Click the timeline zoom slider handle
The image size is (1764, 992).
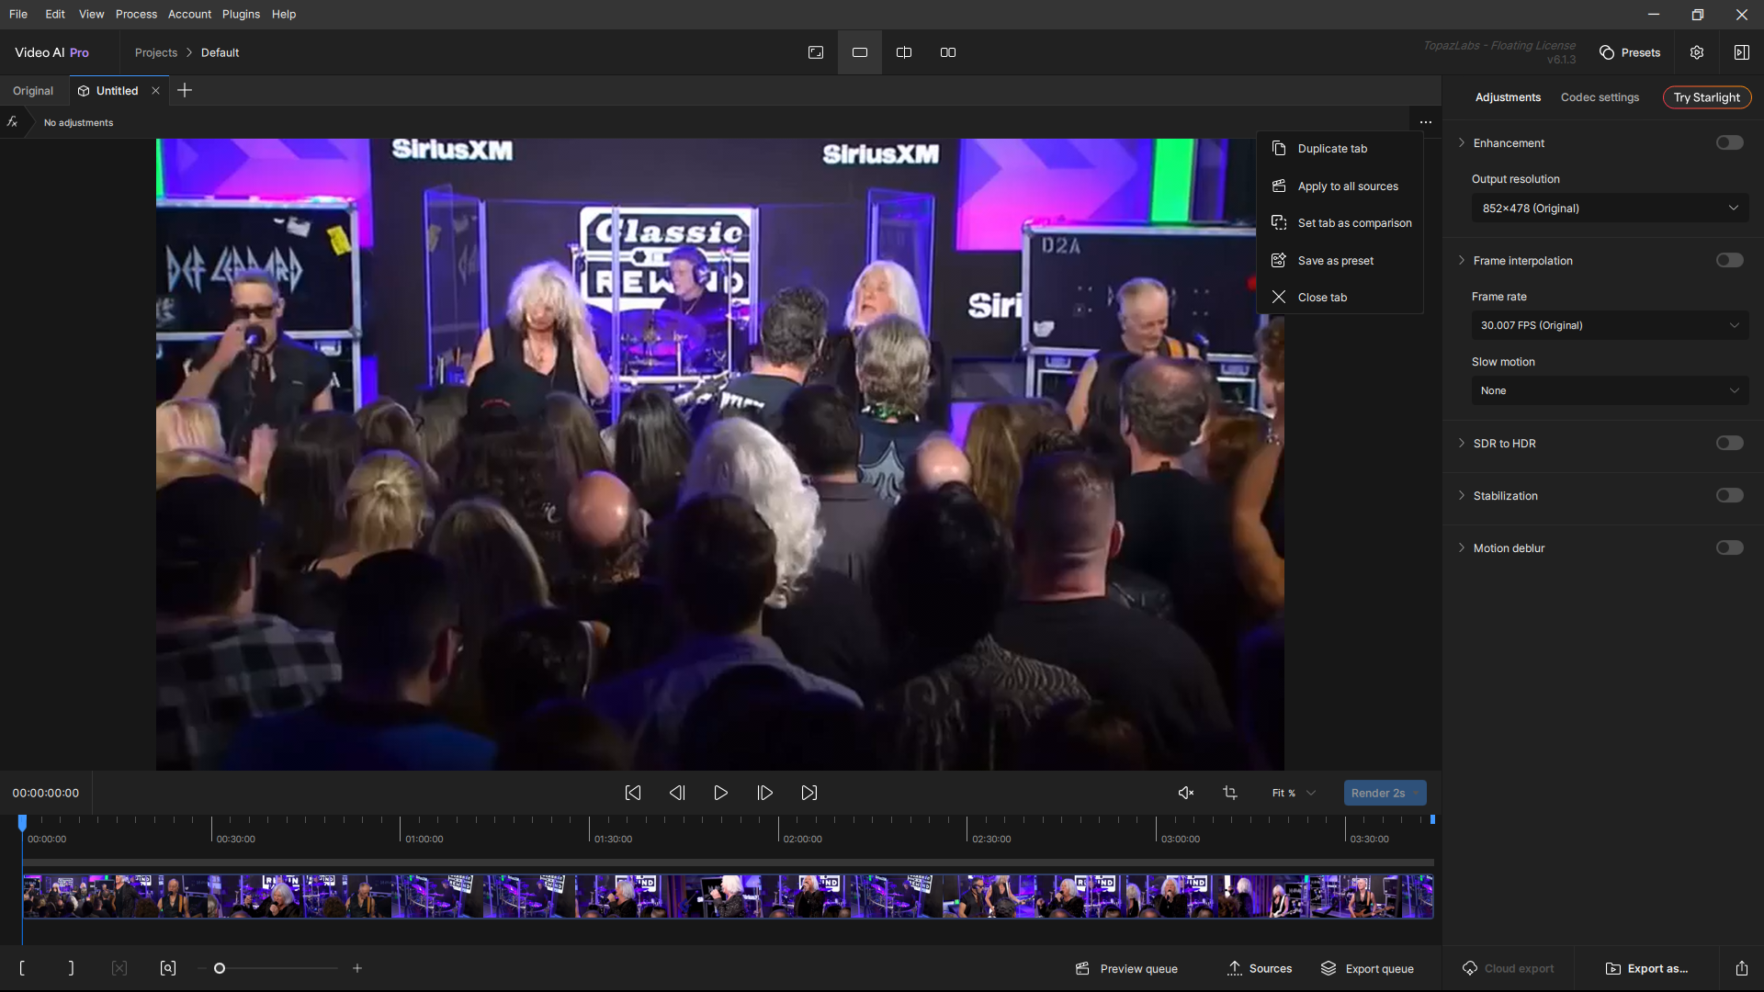click(x=220, y=968)
